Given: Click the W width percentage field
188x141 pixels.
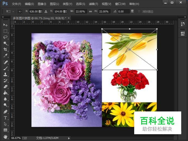Looking at the screenshot, I should 81,11.
